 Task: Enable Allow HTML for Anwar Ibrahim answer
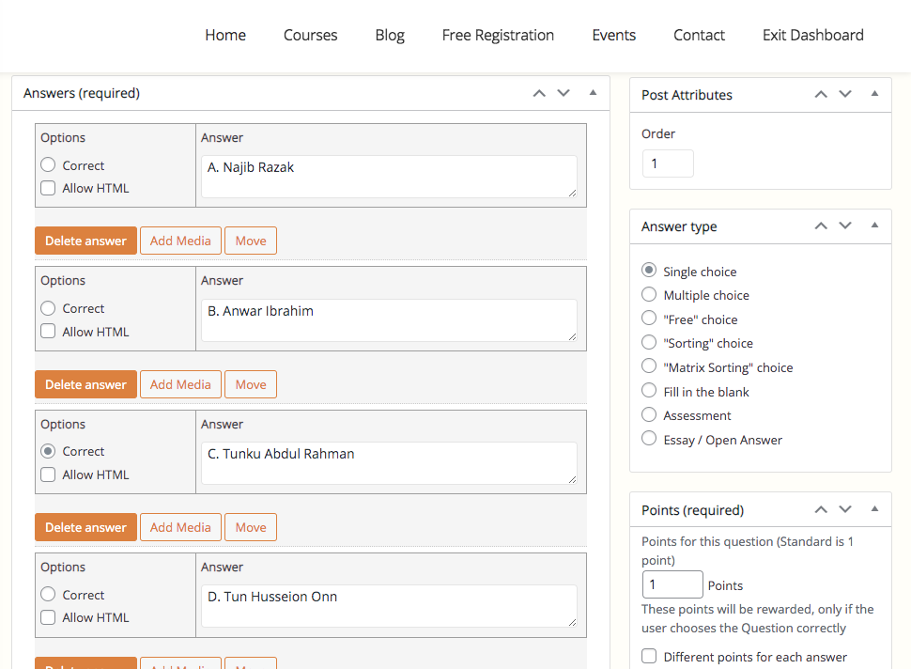tap(49, 332)
